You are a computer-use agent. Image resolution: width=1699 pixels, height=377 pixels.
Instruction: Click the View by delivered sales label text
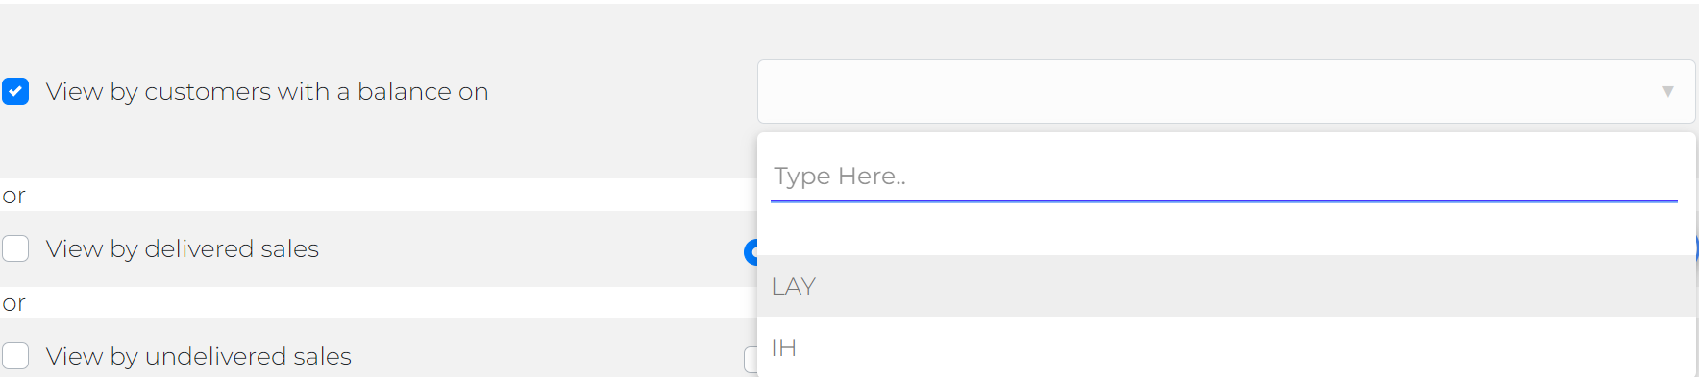tap(183, 248)
